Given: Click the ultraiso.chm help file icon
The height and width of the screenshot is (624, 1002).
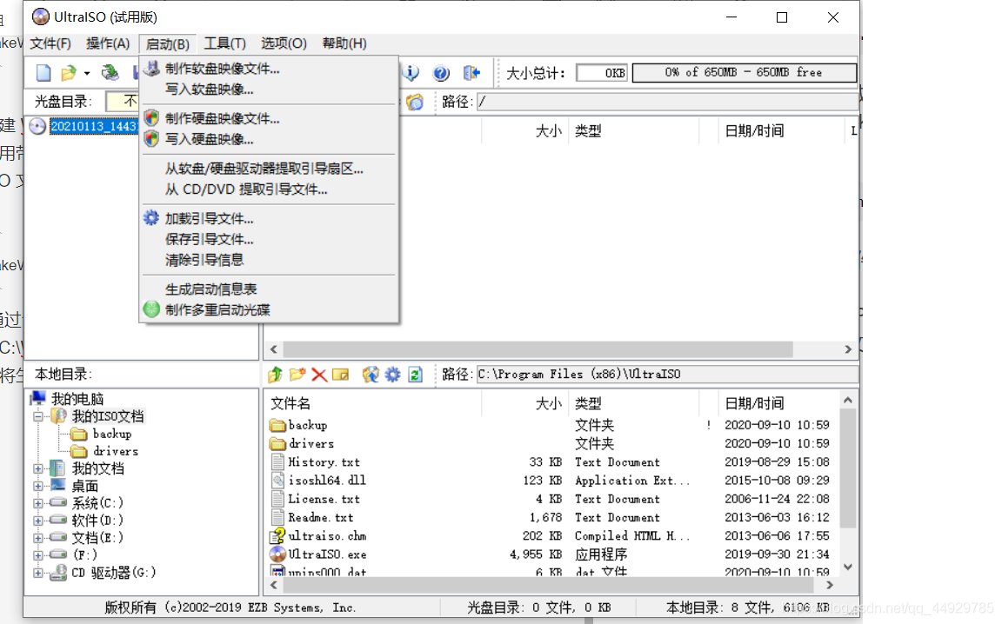Looking at the screenshot, I should click(278, 535).
